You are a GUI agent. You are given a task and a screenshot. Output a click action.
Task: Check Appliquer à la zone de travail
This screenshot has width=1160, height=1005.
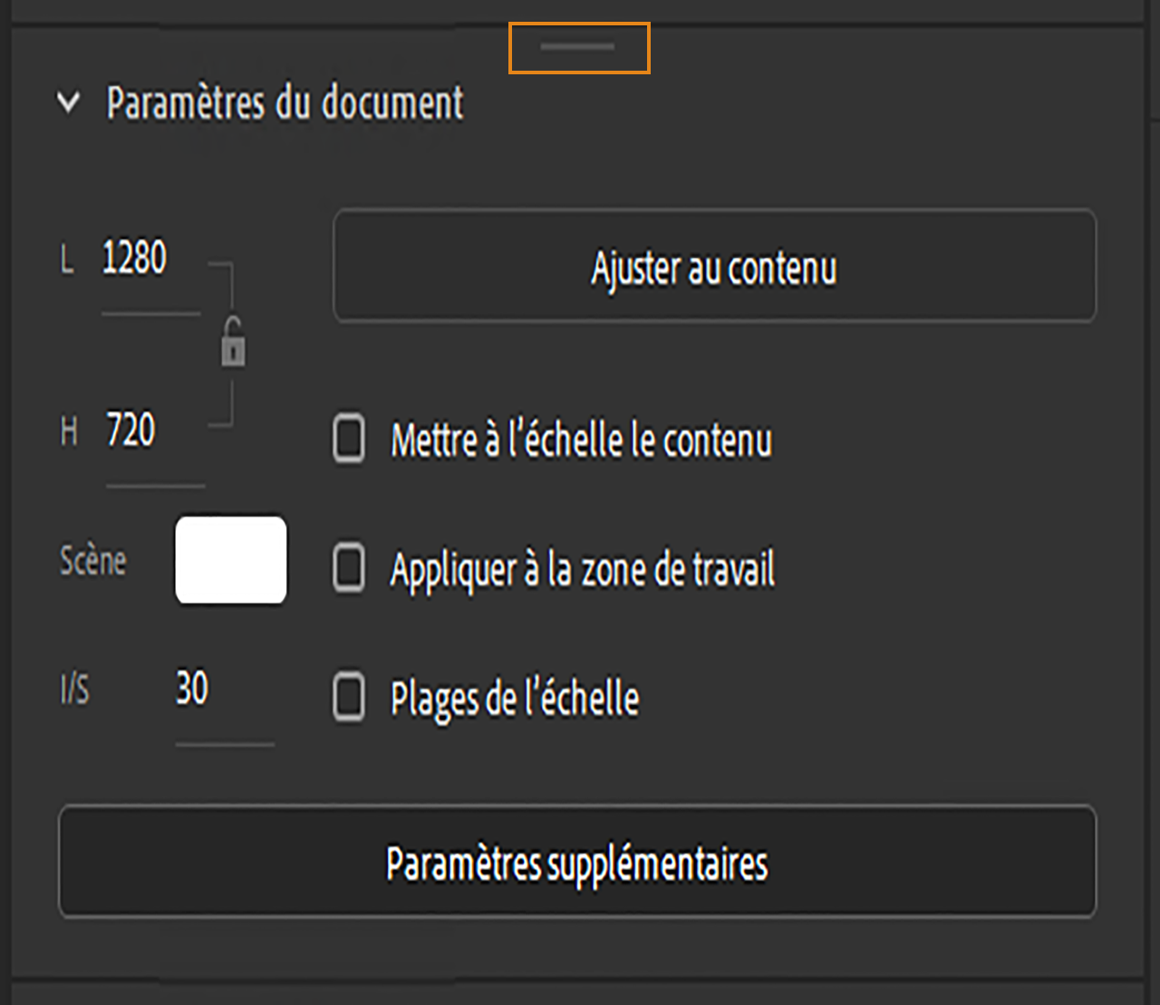click(x=348, y=569)
